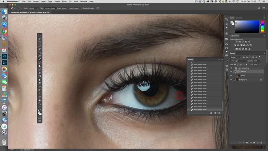Open the layer Kind filter dropdown

(x=236, y=57)
